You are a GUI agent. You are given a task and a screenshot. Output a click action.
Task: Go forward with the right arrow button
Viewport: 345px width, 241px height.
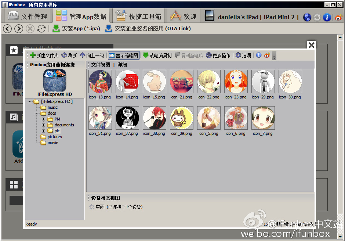click(x=19, y=29)
